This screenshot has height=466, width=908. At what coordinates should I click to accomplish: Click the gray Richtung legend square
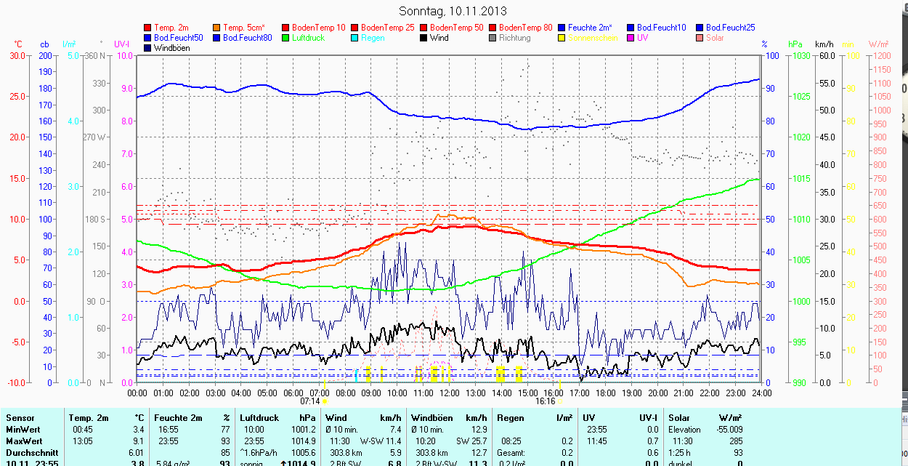[493, 38]
